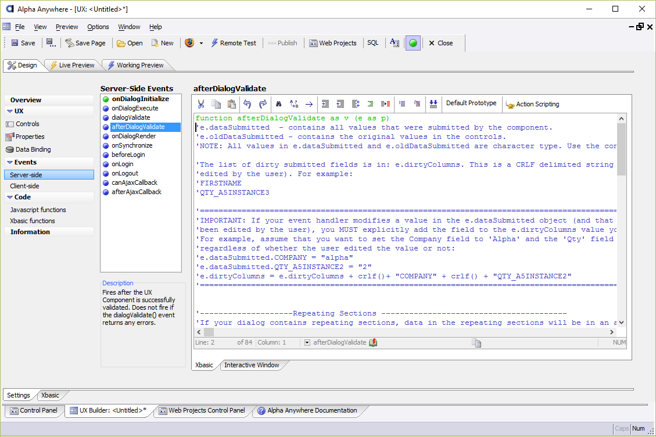Collapse the UX section in the left sidebar
656x437 pixels.
pos(10,112)
